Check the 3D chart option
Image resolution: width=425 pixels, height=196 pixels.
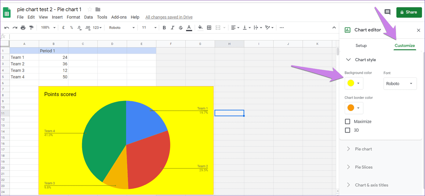coord(347,130)
